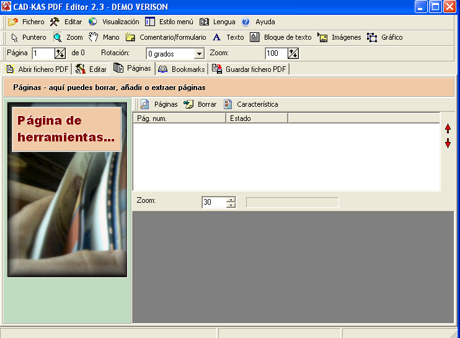Increase the lower Zoom 30 spinner value
This screenshot has height=338, width=460.
231,199
